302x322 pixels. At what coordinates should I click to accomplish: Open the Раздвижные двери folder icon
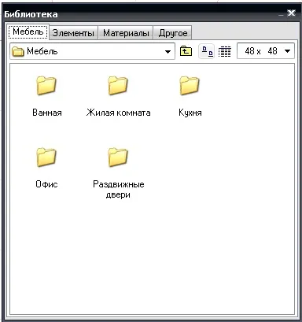coord(118,157)
